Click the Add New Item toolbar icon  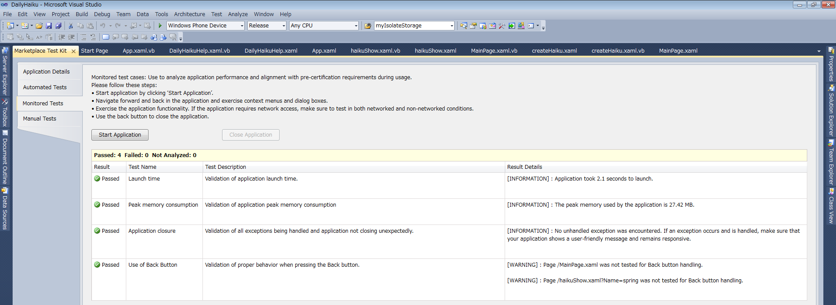tap(25, 26)
